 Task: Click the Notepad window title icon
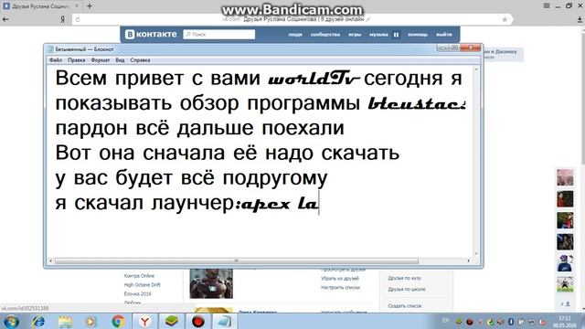(x=50, y=49)
